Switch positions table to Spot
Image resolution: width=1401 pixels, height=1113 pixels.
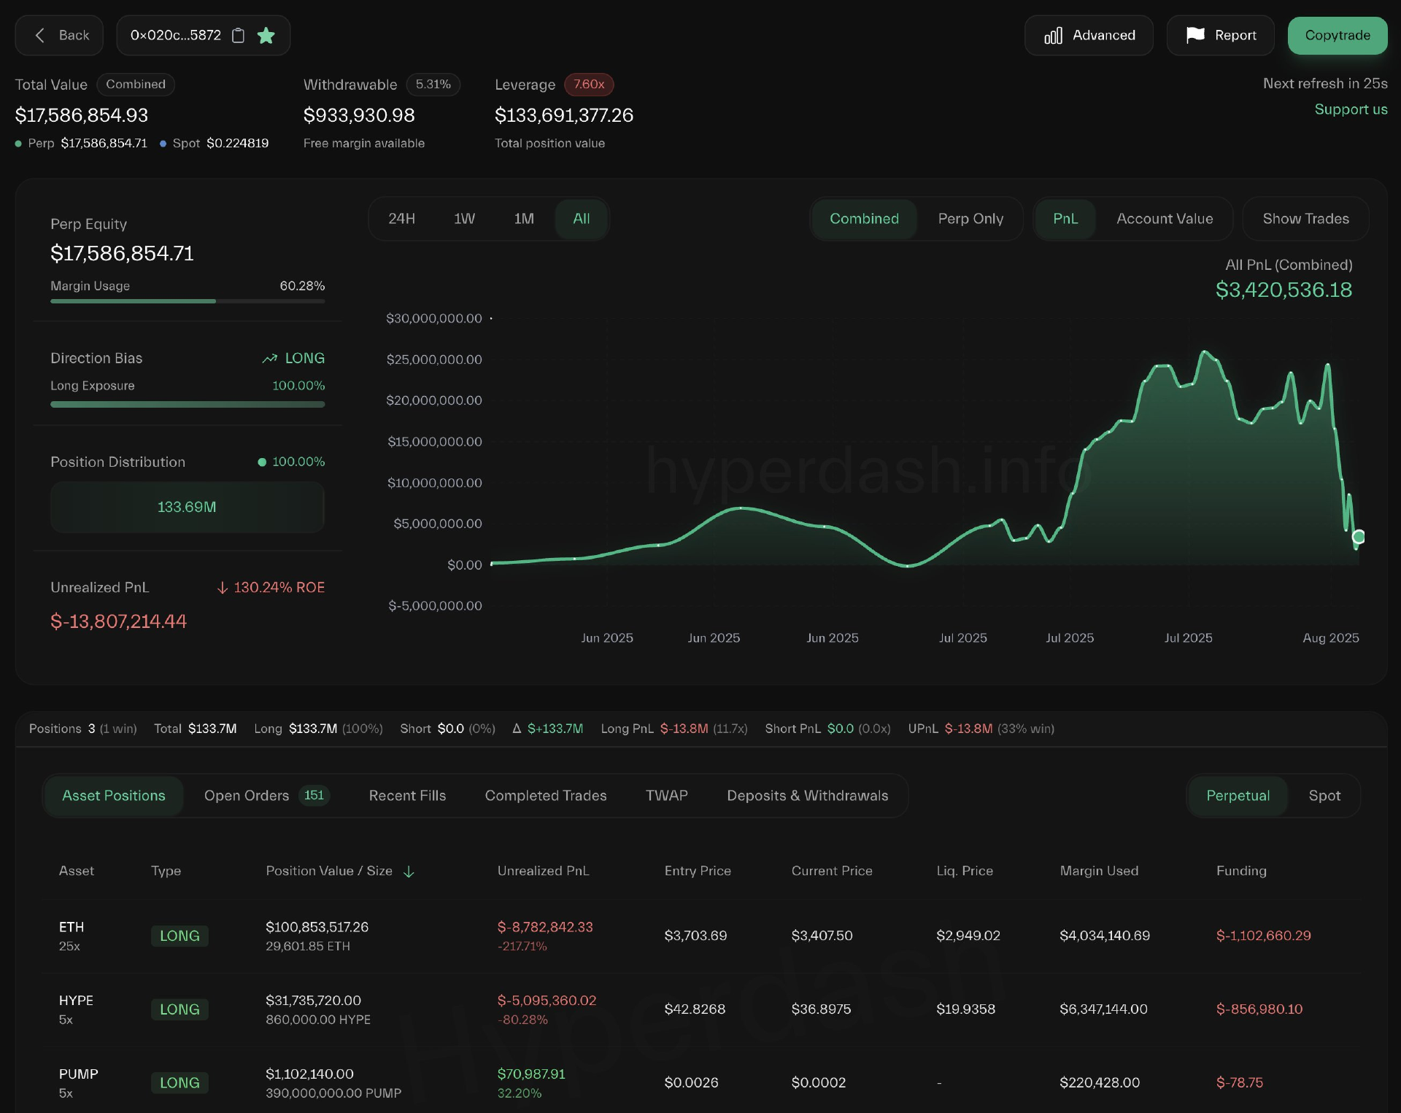[x=1324, y=796]
